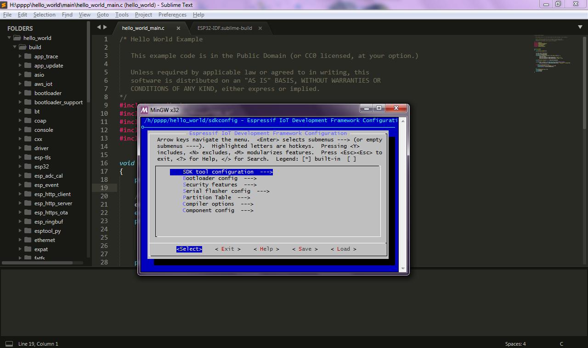Open the tab list dropdown arrow
The image size is (588, 348).
(x=580, y=28)
